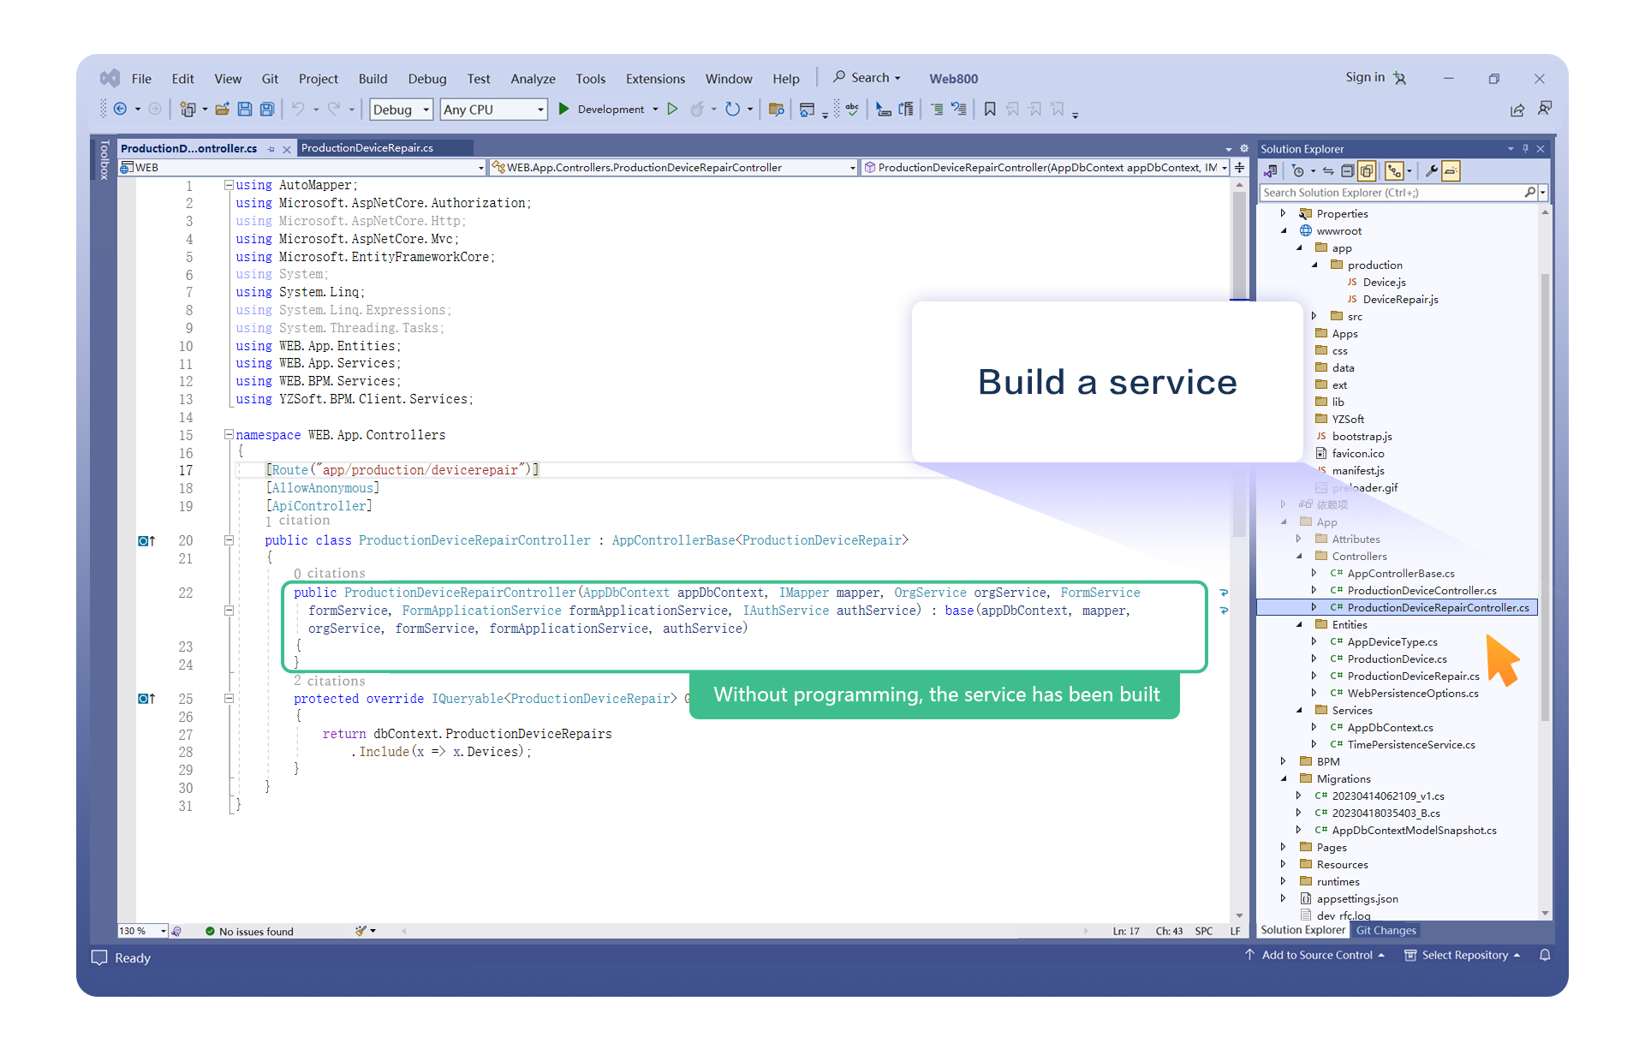The image size is (1651, 1049).
Task: Open the Any CPU platform dropdown
Action: click(493, 110)
